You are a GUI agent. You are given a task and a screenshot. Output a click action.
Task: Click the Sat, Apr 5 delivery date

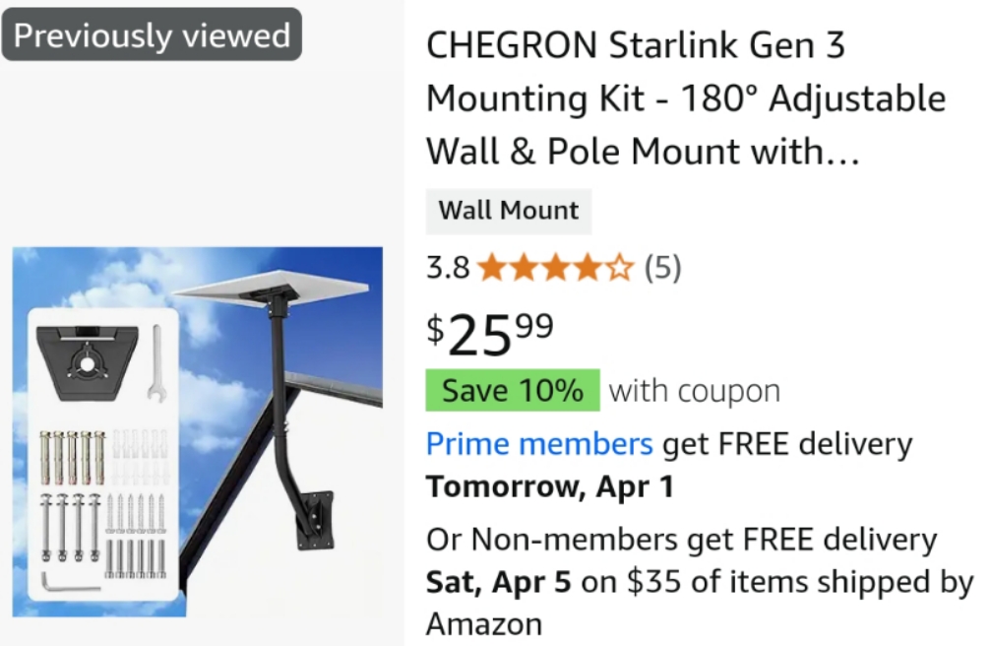point(498,582)
